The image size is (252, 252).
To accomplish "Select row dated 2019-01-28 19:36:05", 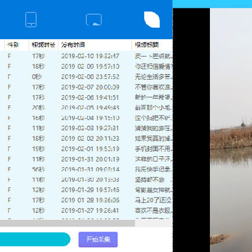I will (86, 200).
